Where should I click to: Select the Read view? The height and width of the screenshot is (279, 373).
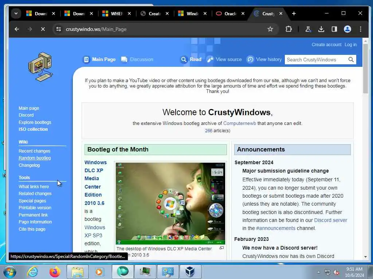[x=191, y=59]
